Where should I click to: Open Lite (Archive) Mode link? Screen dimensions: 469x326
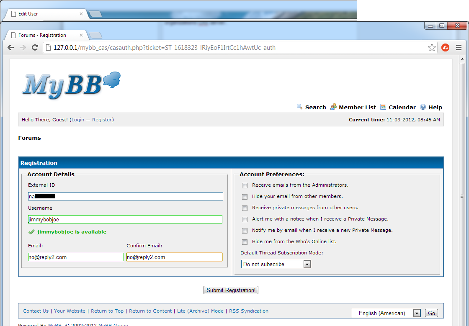pos(201,311)
